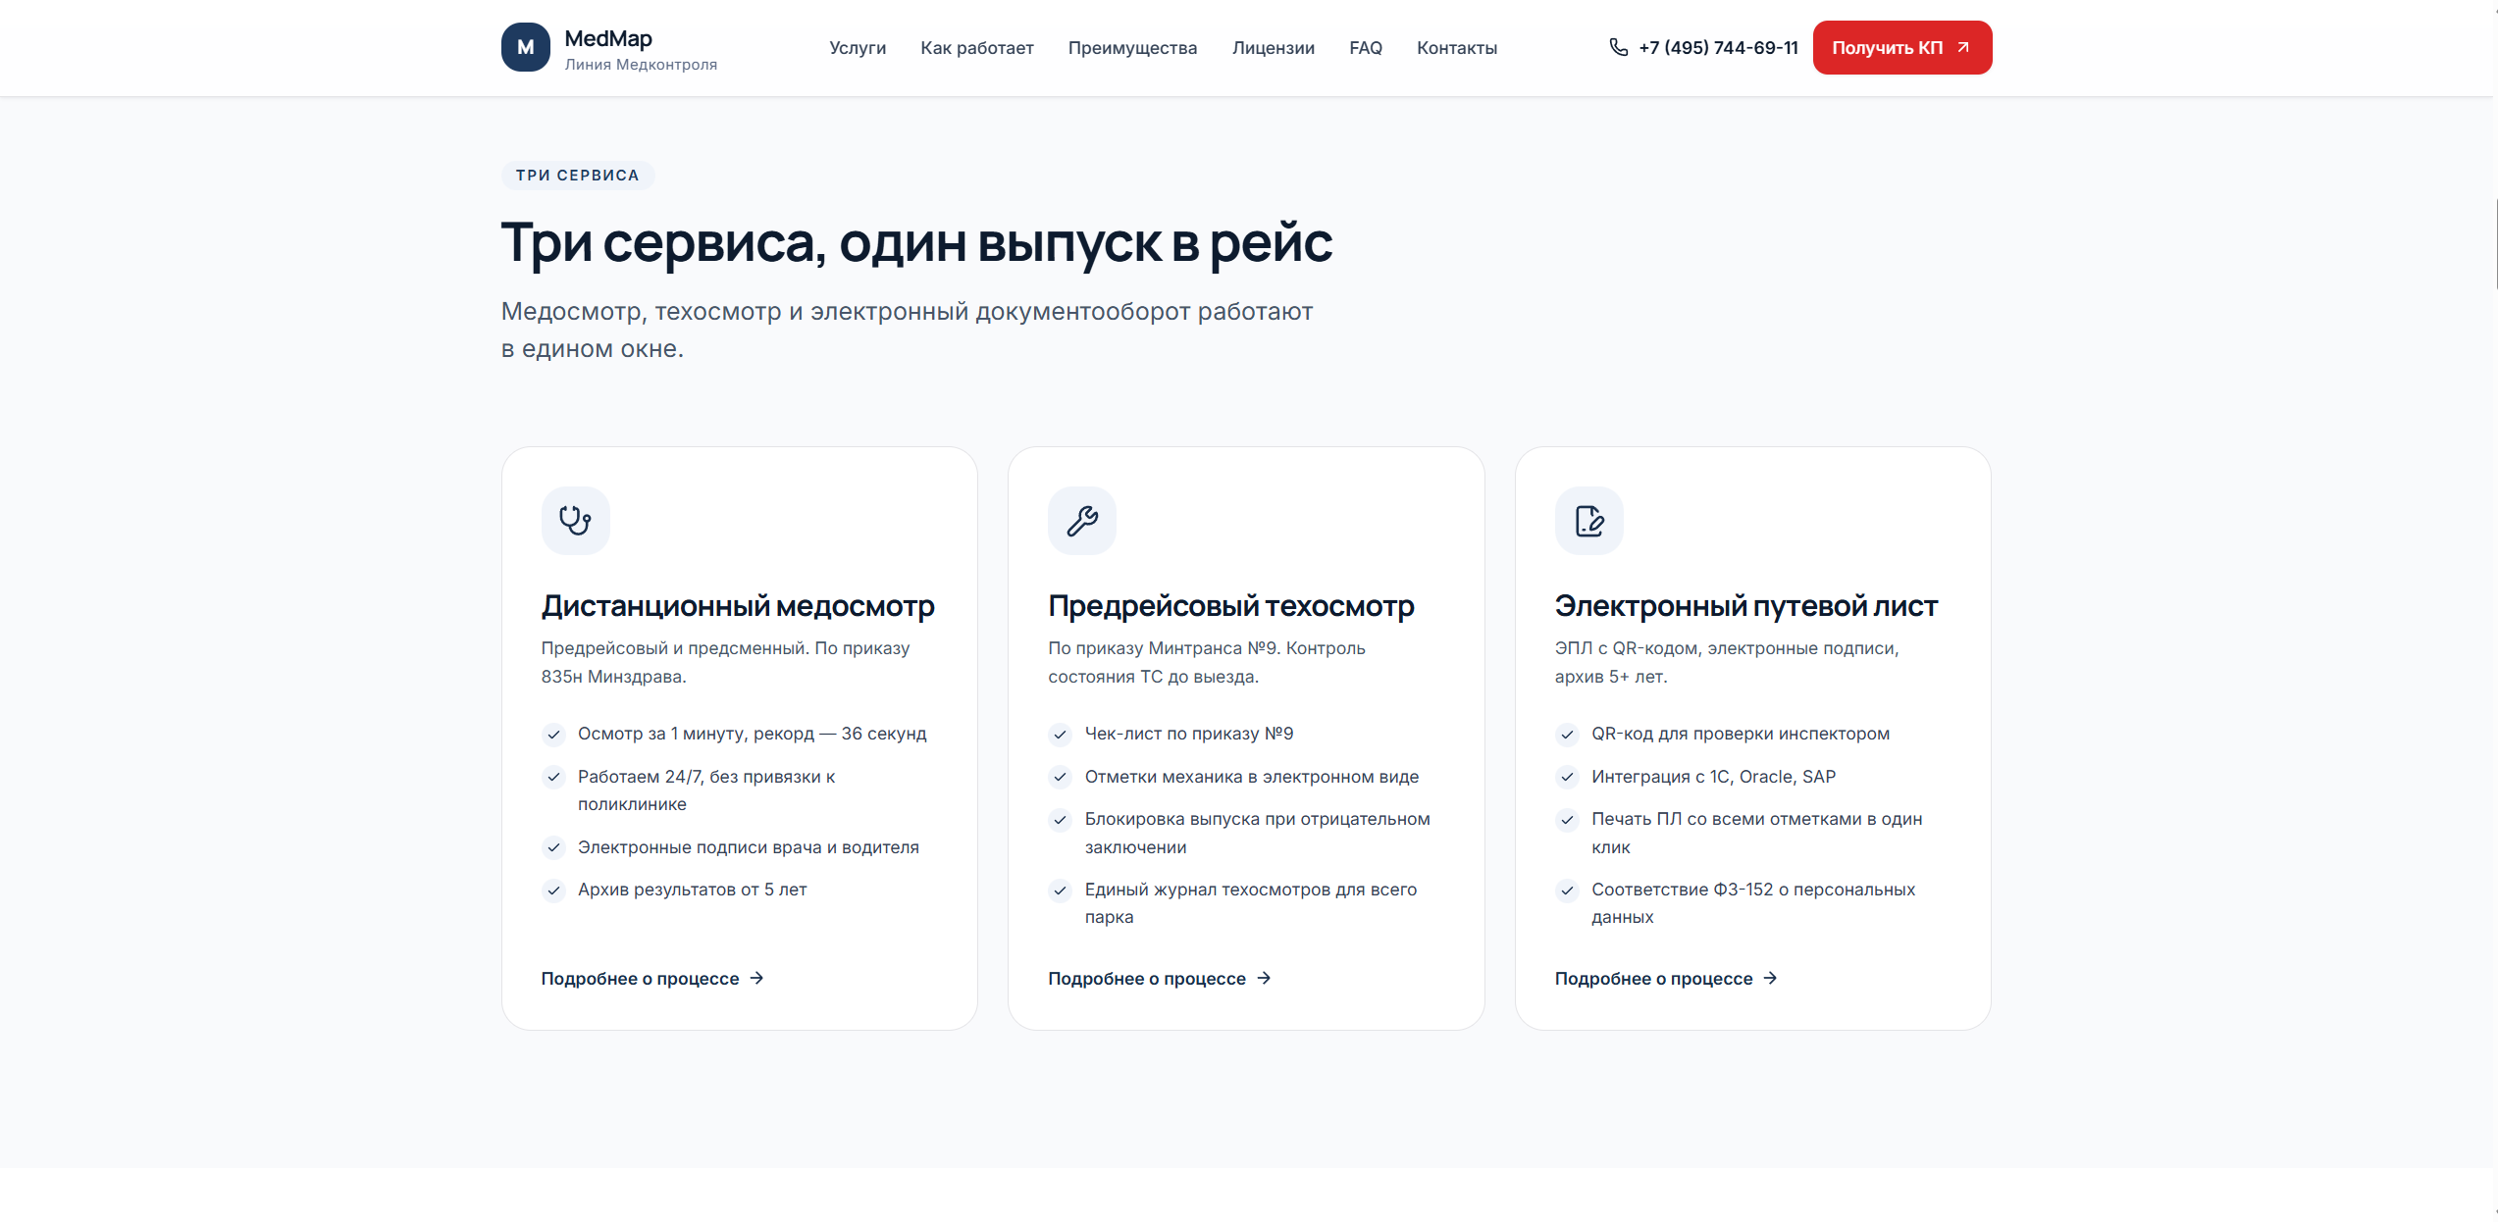The height and width of the screenshot is (1222, 2498).
Task: Click the document signature icon on the waybill card
Action: click(1588, 520)
